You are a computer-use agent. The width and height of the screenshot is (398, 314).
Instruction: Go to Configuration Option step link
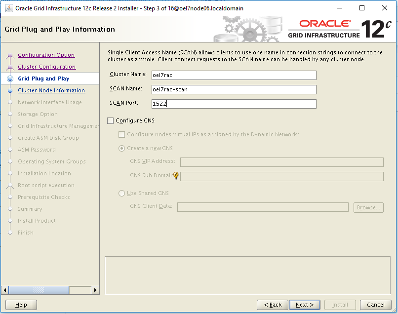[x=46, y=55]
